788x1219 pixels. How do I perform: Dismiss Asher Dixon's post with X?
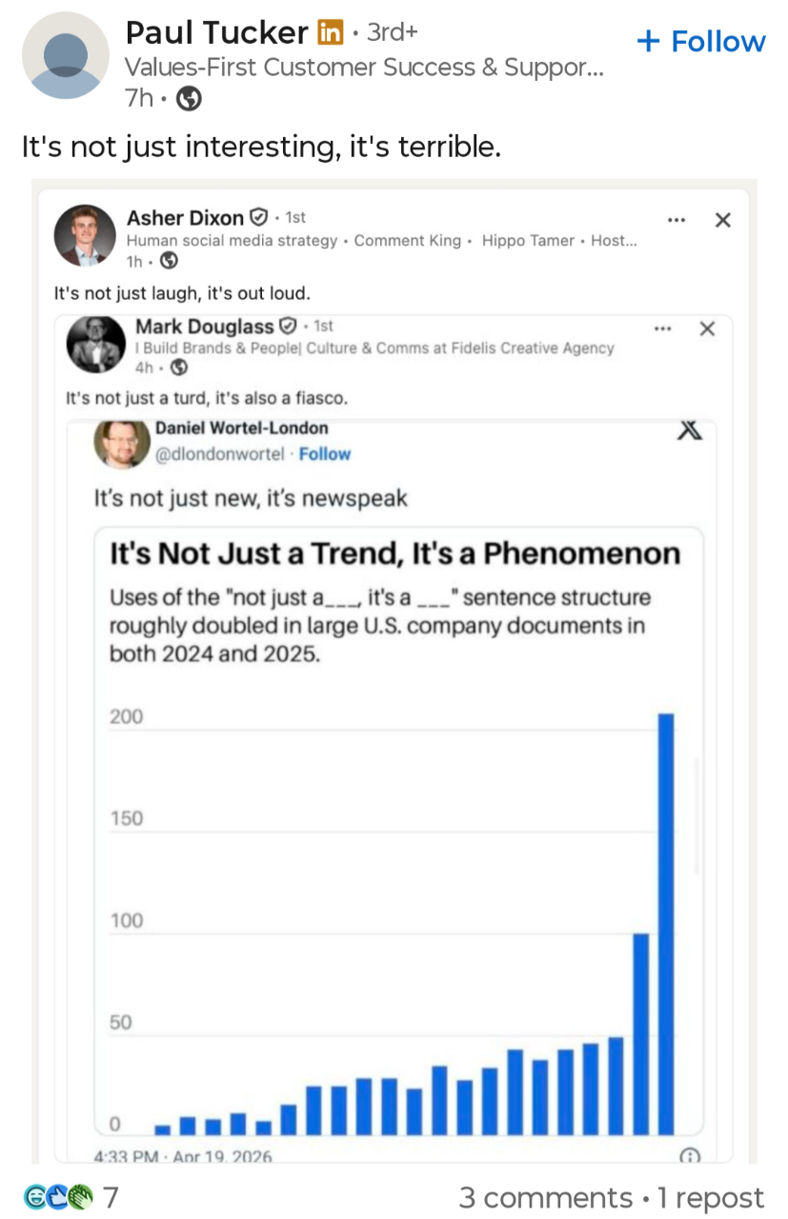pyautogui.click(x=723, y=221)
